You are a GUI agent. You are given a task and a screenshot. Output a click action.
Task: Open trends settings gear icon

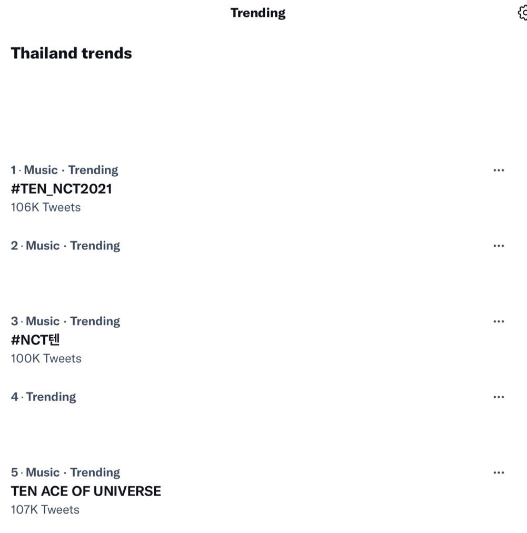click(x=523, y=13)
